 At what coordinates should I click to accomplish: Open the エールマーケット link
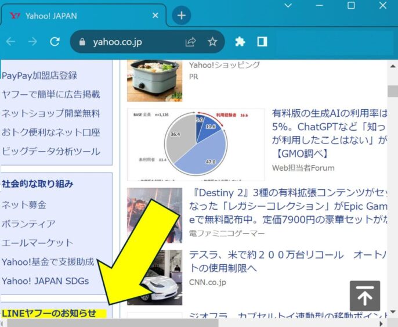click(38, 243)
